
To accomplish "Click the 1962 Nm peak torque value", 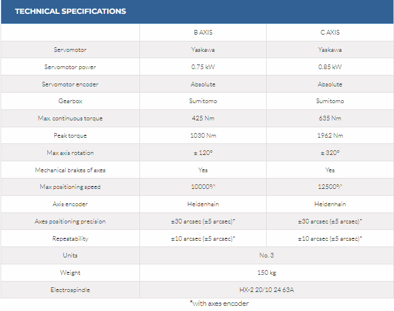I will pyautogui.click(x=330, y=136).
